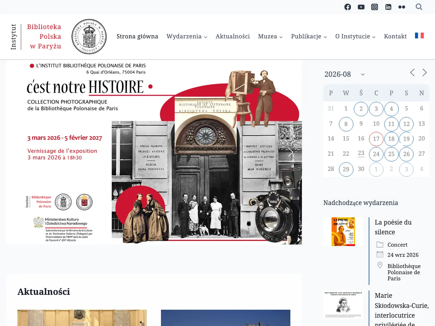Expand the Wydarzenia menu

187,36
